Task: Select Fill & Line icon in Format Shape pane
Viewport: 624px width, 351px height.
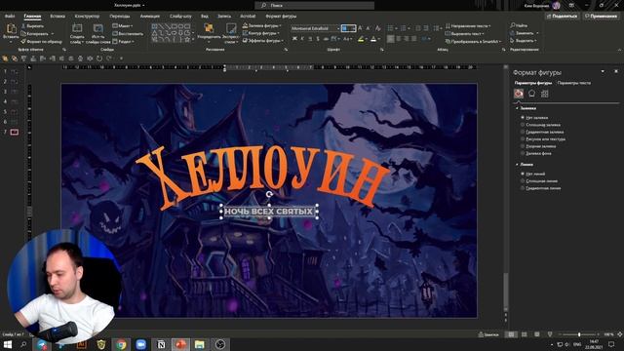Action: (519, 94)
